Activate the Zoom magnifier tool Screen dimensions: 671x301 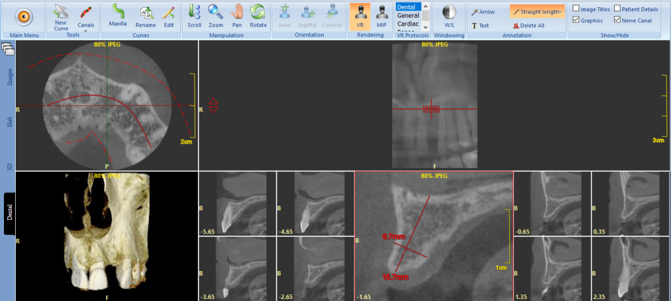216,16
